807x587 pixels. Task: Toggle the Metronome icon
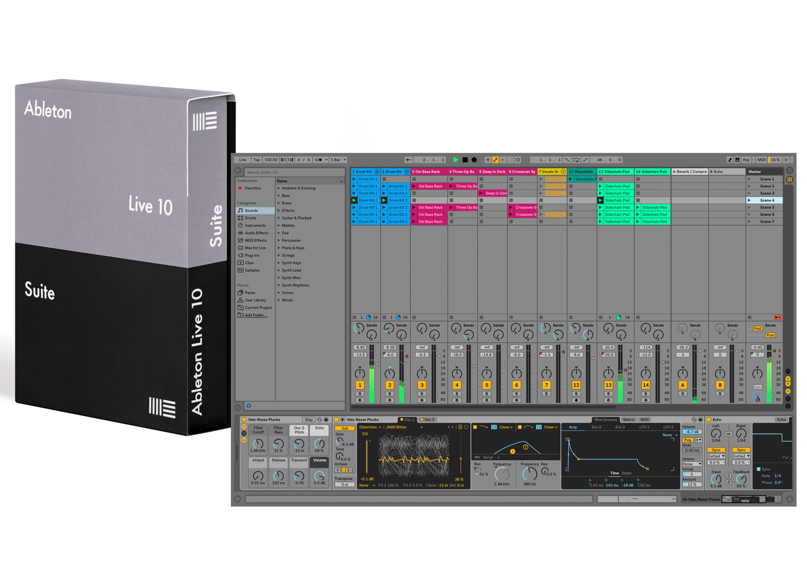pos(320,160)
